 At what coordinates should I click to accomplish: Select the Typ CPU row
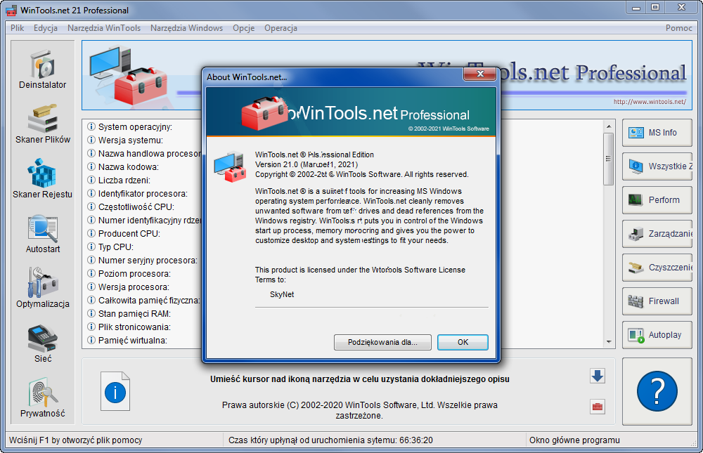[110, 247]
